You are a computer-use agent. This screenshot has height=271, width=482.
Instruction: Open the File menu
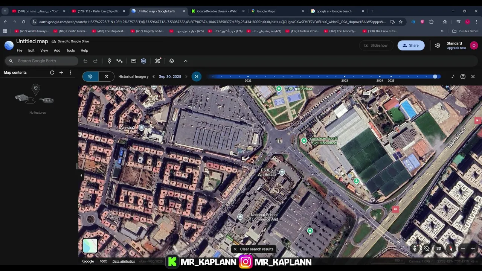click(20, 50)
